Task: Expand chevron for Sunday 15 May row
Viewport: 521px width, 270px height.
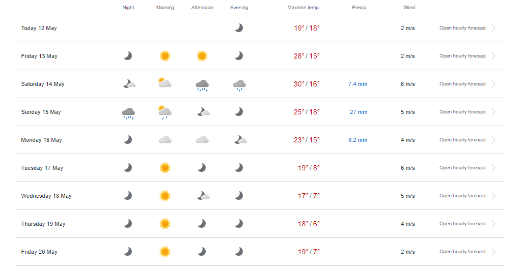Action: click(494, 112)
